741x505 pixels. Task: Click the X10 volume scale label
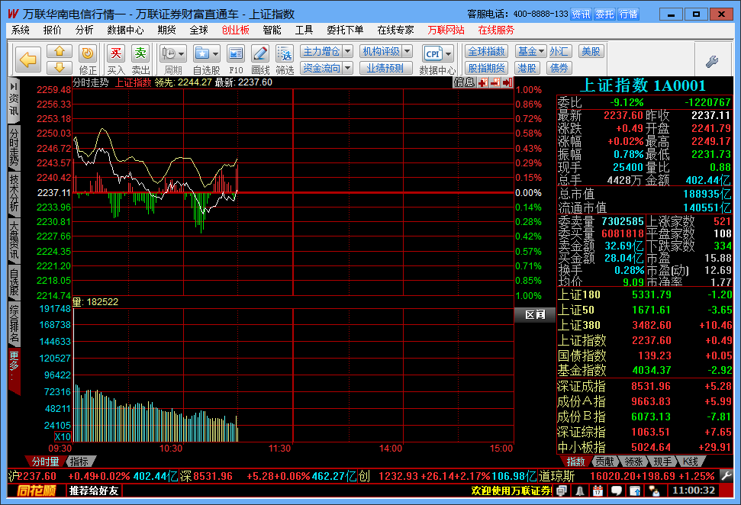pyautogui.click(x=63, y=436)
